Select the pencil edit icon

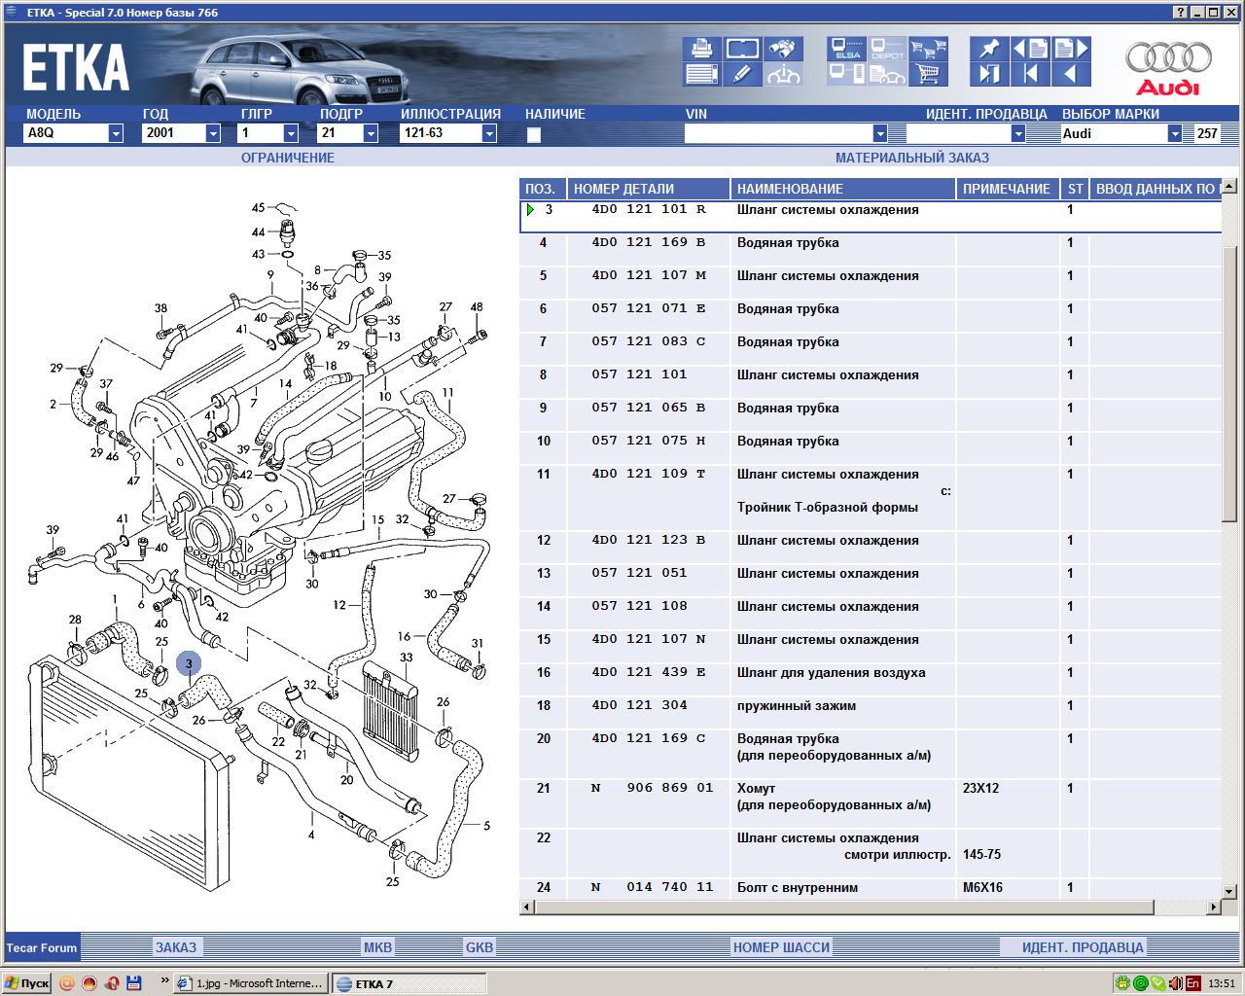tap(742, 74)
